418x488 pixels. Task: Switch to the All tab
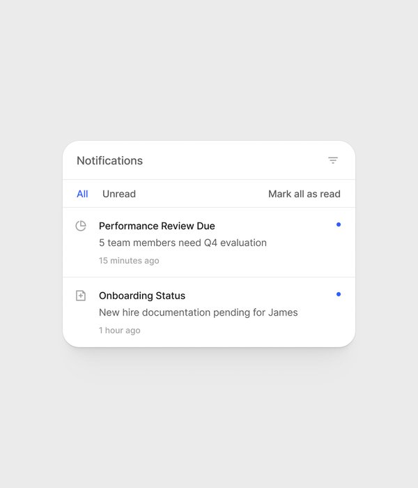pyautogui.click(x=82, y=194)
